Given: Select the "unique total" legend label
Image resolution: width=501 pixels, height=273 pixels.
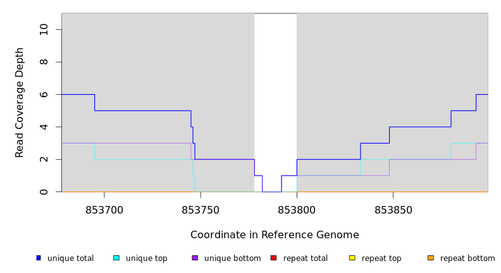Looking at the screenshot, I should [70, 258].
